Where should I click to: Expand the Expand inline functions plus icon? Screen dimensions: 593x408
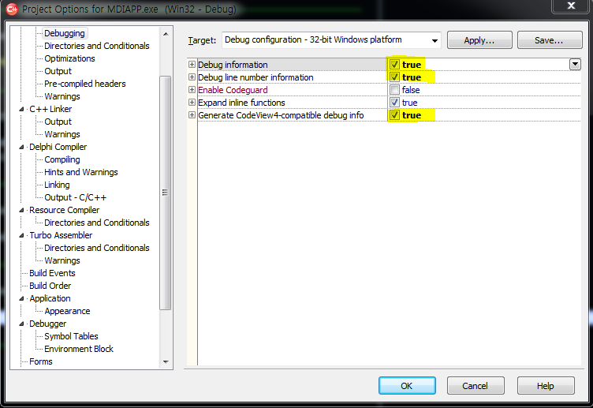click(x=192, y=103)
